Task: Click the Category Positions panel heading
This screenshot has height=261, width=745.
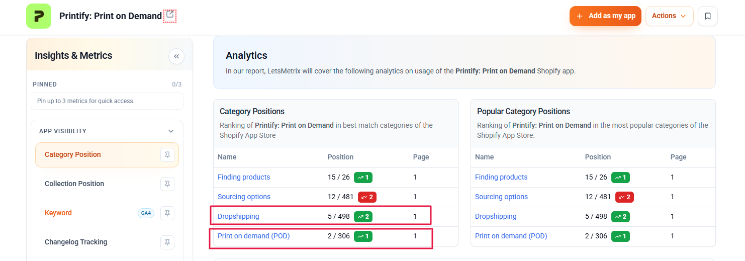Action: (x=252, y=112)
